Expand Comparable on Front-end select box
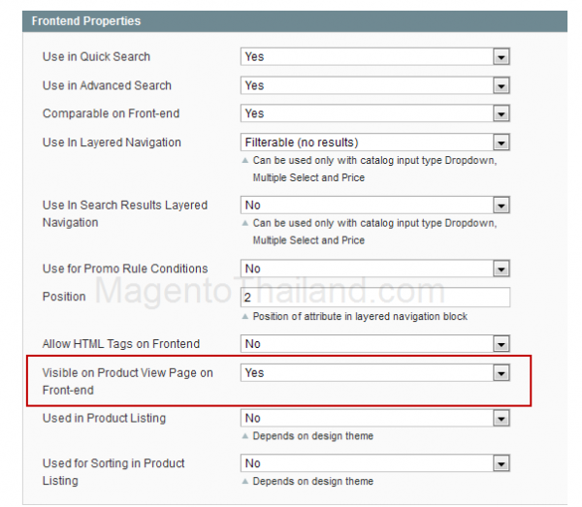 (374, 113)
